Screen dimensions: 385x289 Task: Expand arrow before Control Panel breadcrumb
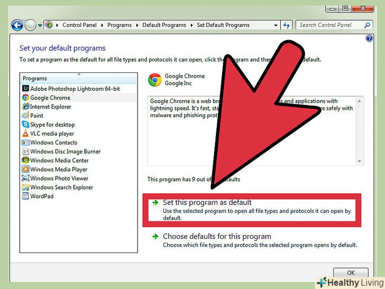click(57, 25)
